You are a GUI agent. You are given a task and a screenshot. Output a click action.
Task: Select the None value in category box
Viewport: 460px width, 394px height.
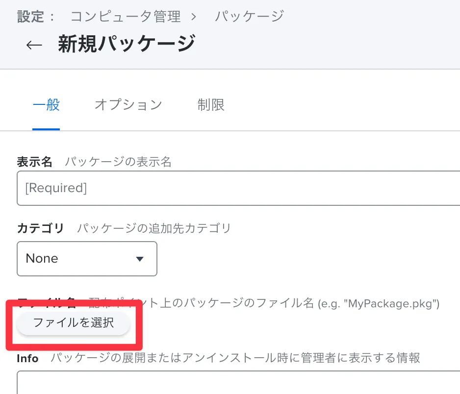42,259
